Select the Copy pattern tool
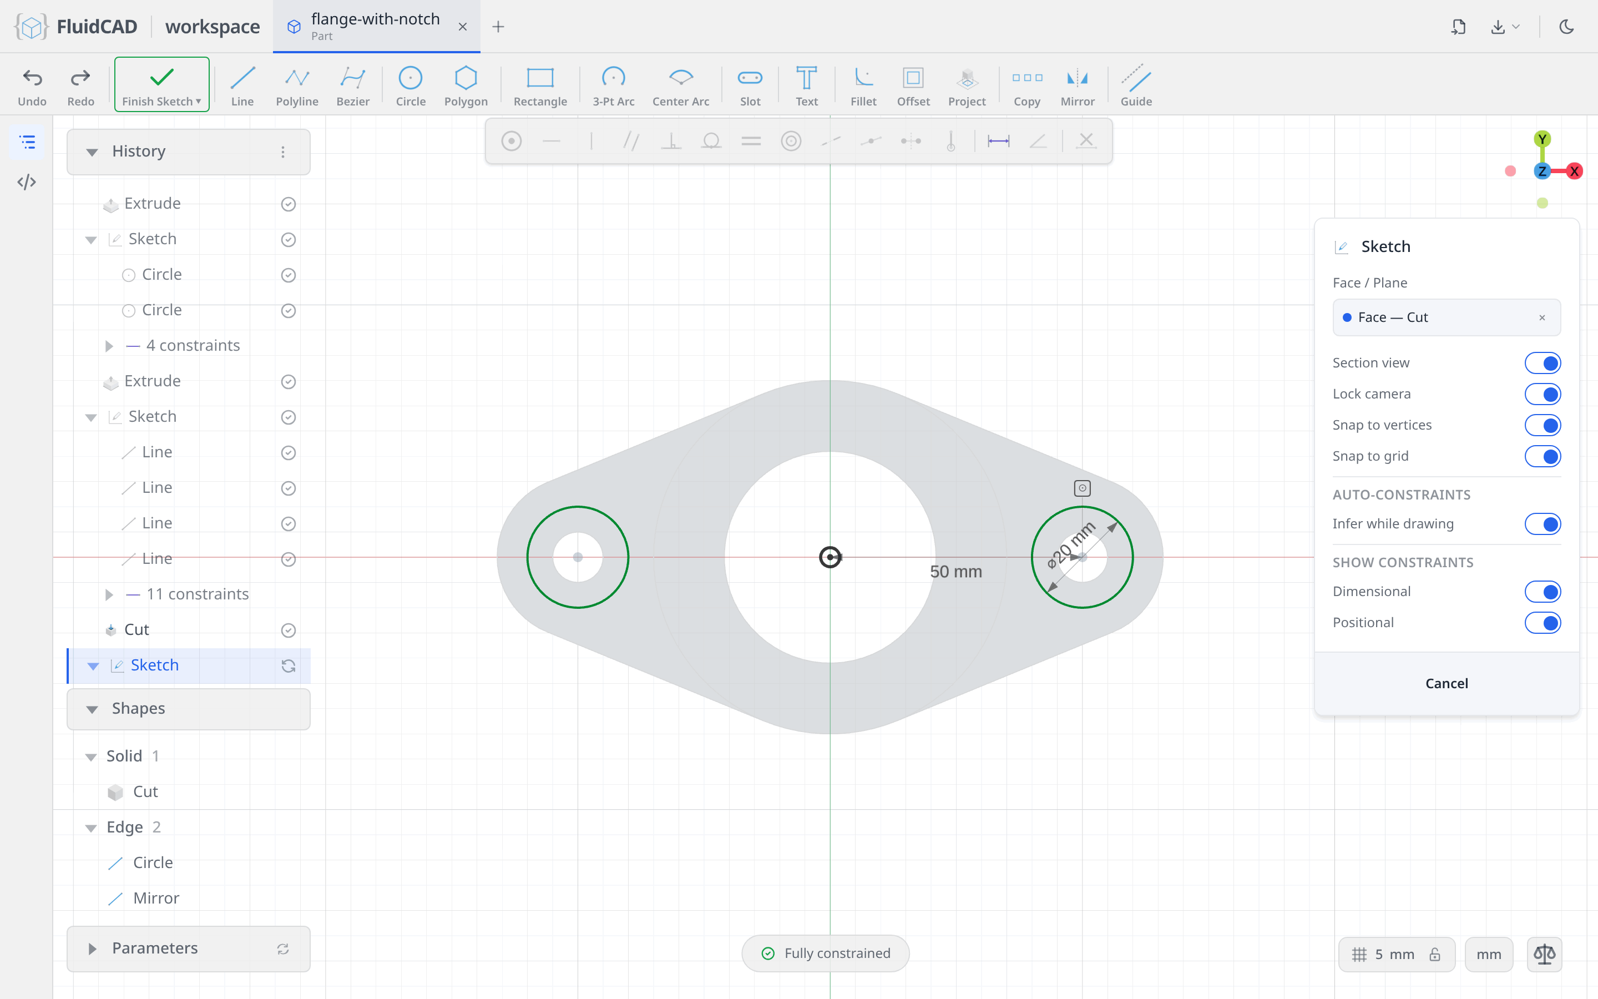The image size is (1598, 999). (1027, 86)
